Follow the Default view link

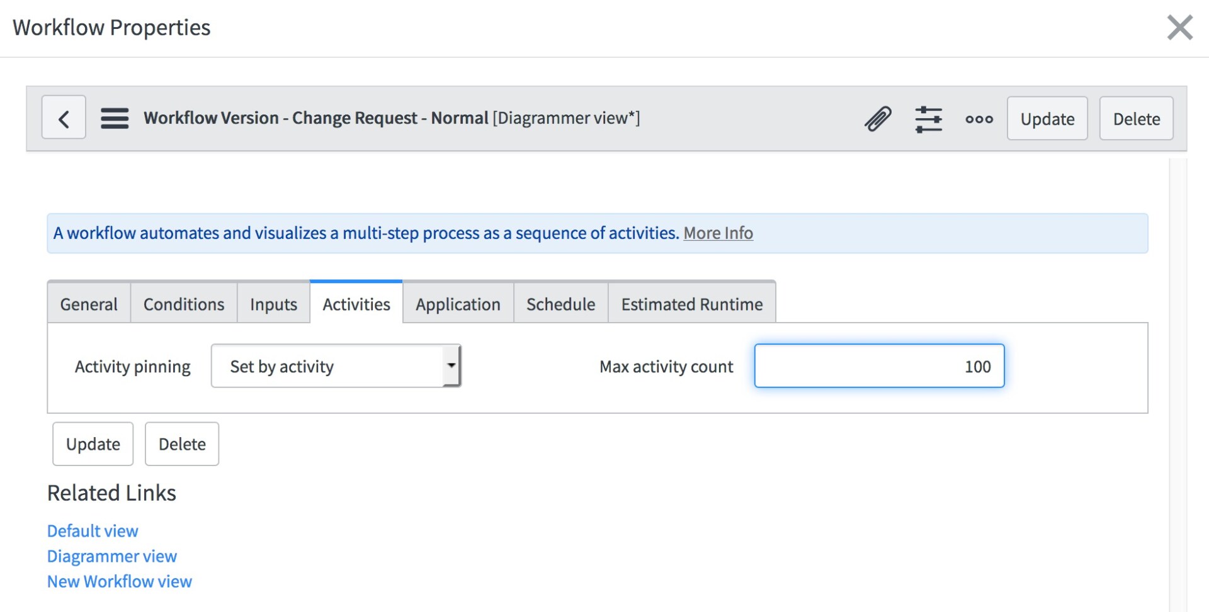pyautogui.click(x=93, y=531)
